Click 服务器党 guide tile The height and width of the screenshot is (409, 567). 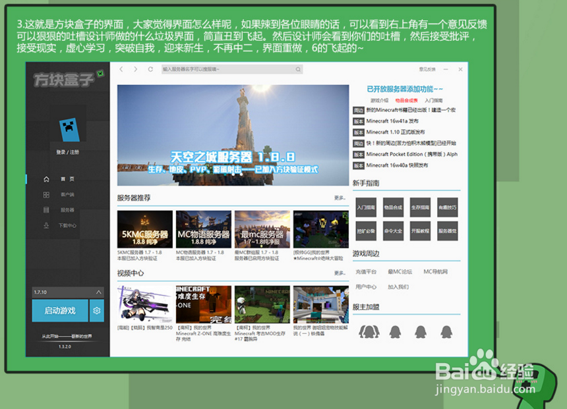(447, 231)
